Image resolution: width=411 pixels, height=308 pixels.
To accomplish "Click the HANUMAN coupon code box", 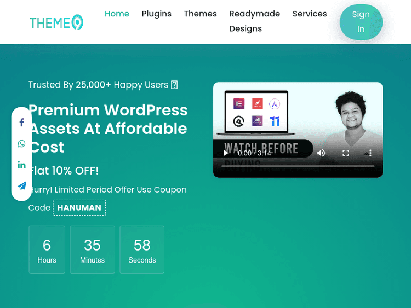I will click(79, 207).
